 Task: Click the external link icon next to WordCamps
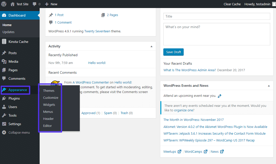(205, 151)
